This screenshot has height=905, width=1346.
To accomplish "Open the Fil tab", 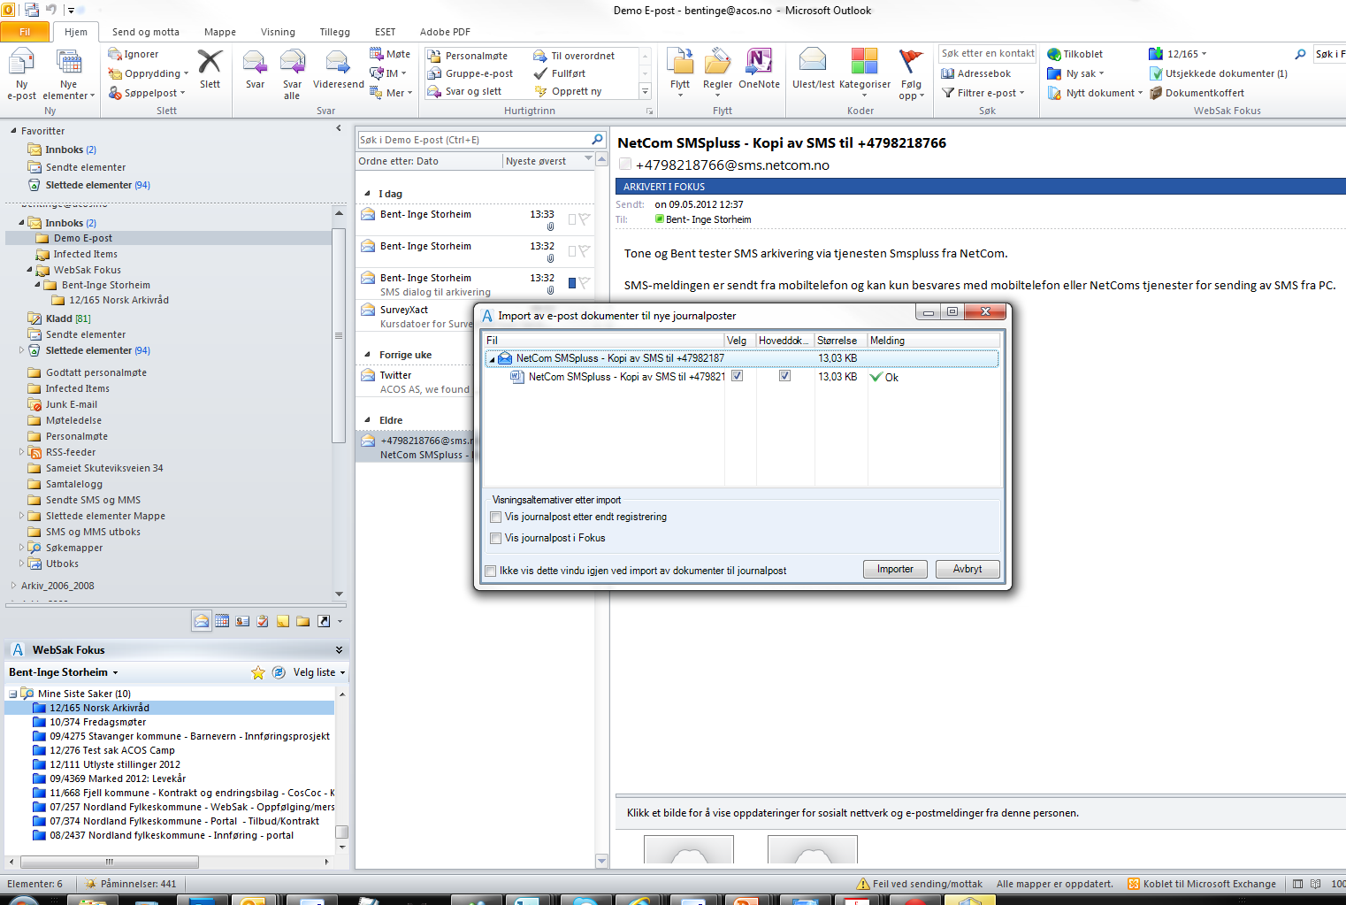I will click(x=25, y=32).
